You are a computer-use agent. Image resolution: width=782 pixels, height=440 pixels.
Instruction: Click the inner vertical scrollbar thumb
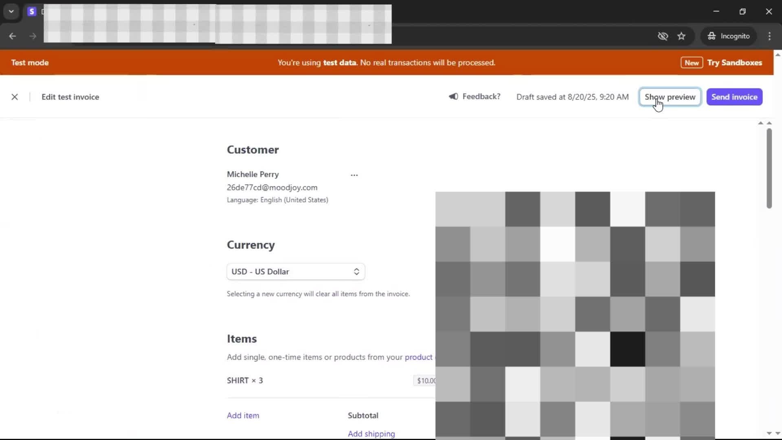click(769, 168)
